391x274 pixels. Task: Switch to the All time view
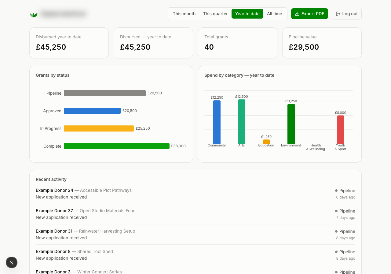[x=275, y=14]
